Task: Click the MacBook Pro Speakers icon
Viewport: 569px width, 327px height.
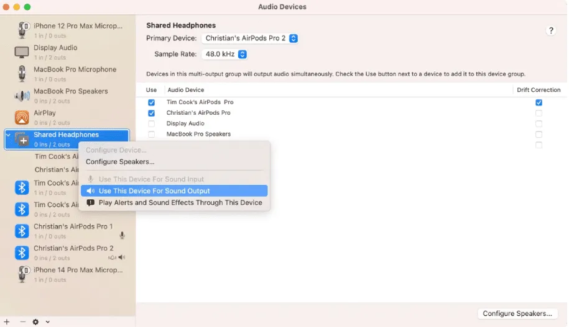Action: click(x=22, y=96)
